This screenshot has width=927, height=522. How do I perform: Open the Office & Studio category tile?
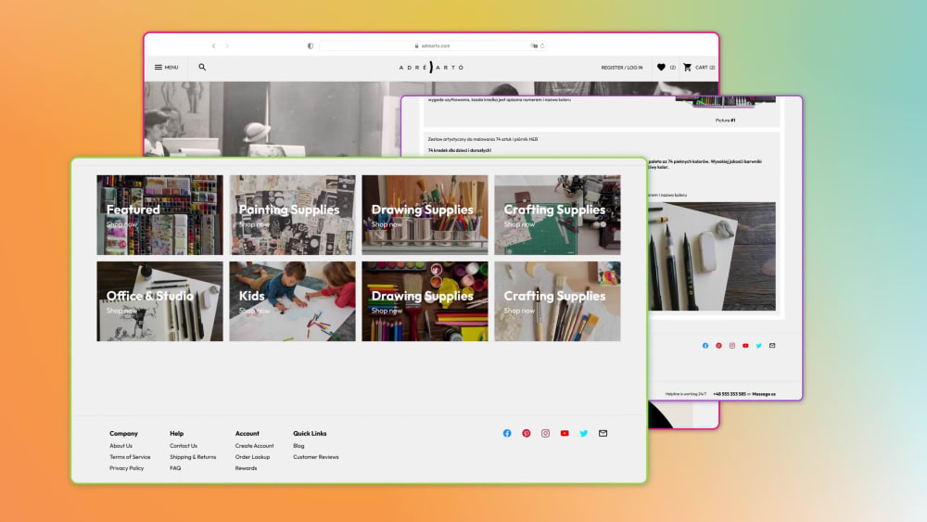(159, 301)
